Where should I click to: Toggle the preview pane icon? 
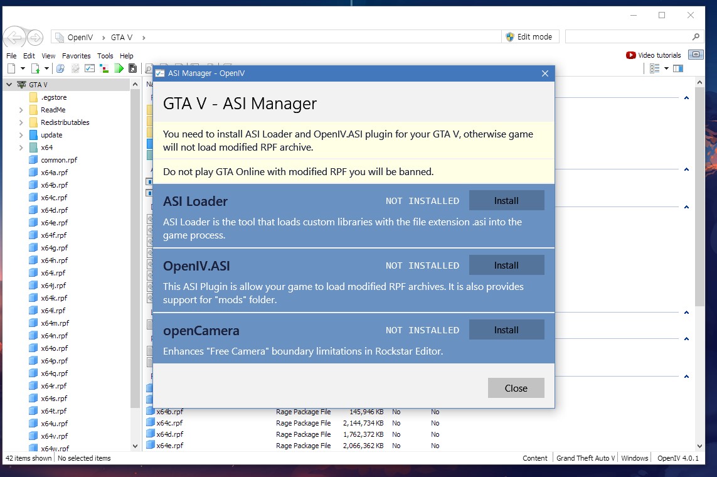678,68
